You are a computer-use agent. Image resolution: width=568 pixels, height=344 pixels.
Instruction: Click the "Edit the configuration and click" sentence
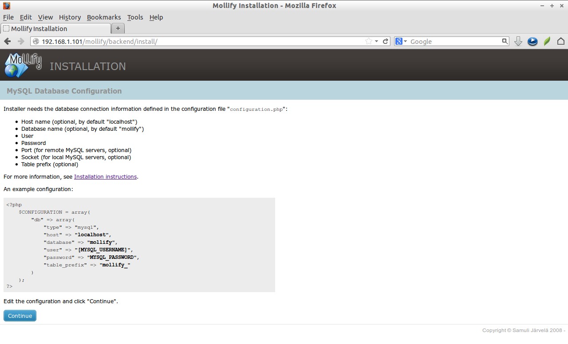pos(61,301)
